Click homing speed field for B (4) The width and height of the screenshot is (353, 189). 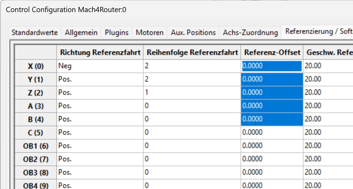pyautogui.click(x=328, y=119)
